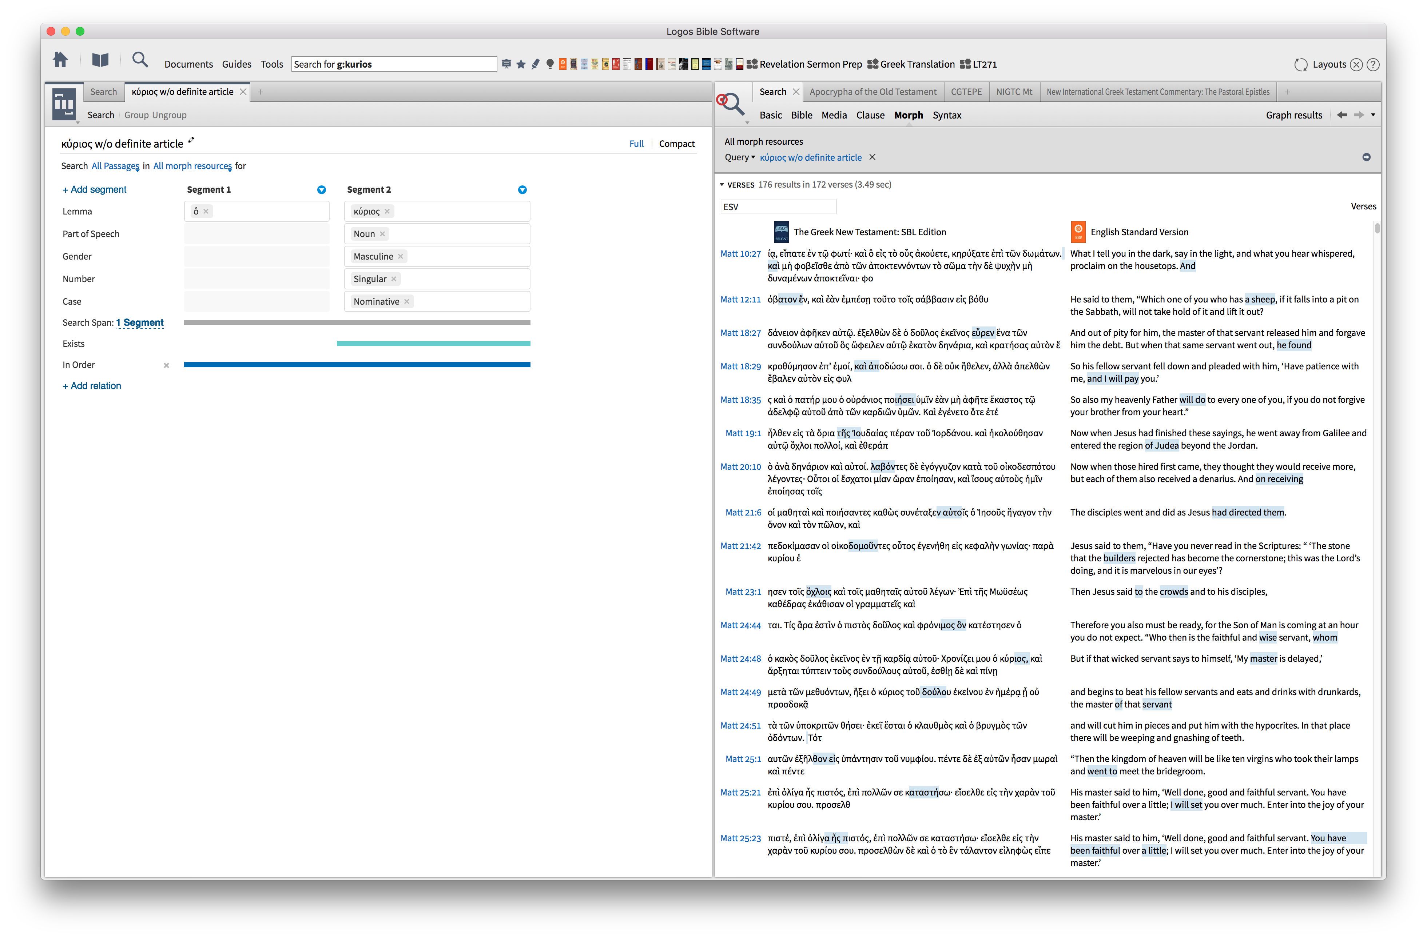Collapse the VERSES results section
Image resolution: width=1427 pixels, height=938 pixels.
722,185
